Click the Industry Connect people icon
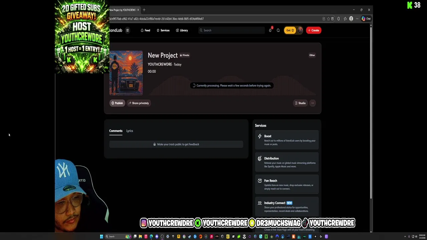427x240 pixels. pos(260,203)
